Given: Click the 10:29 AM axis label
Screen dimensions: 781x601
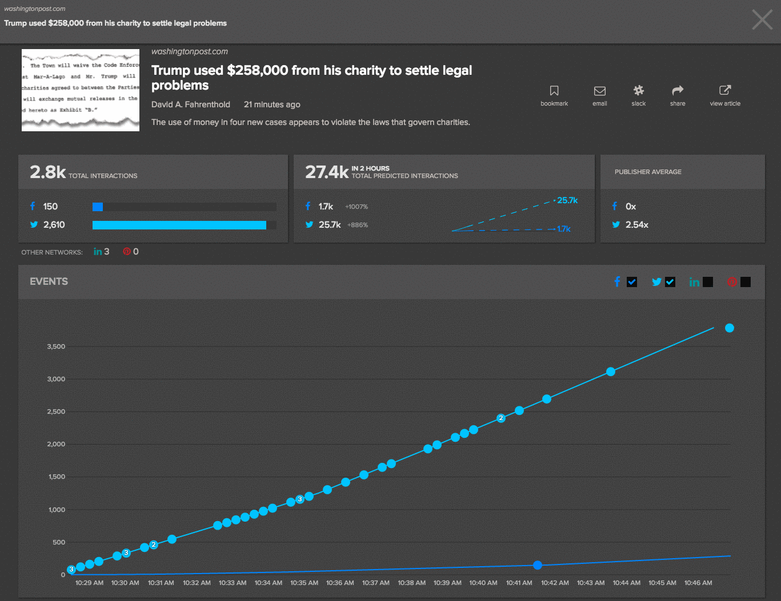Looking at the screenshot, I should (x=90, y=583).
